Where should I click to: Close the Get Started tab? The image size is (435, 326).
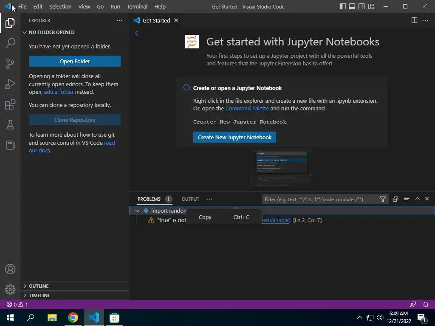coord(176,20)
